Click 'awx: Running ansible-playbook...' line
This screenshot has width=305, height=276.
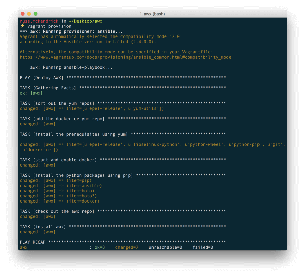(71, 67)
